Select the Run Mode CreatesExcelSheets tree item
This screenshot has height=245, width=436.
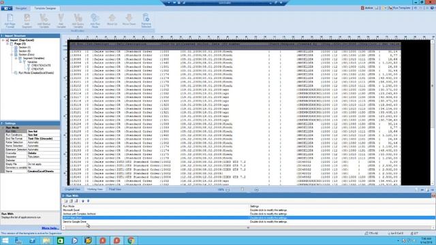point(36,73)
